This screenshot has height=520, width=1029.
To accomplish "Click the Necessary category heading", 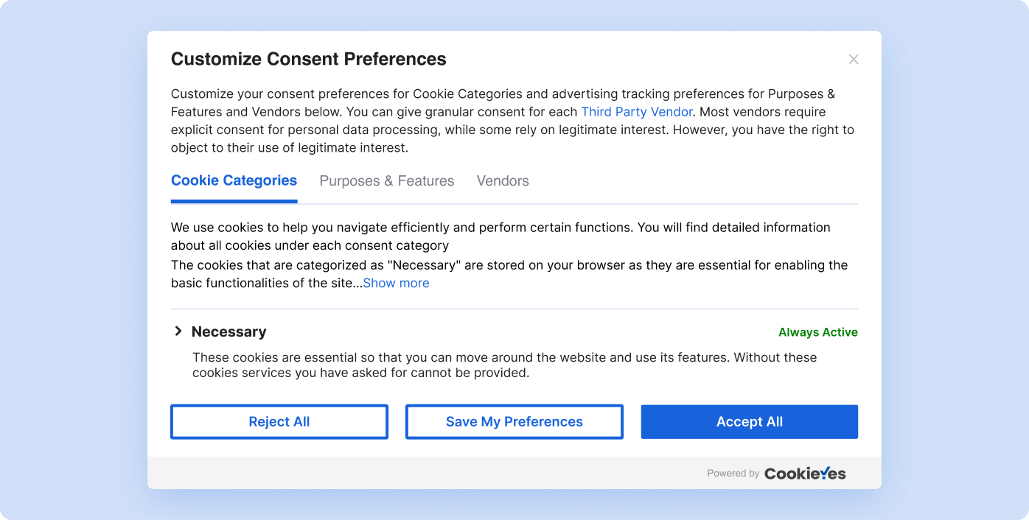I will pos(229,332).
